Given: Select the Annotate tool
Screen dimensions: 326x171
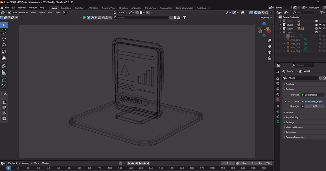Looking at the screenshot, I should 4,66.
